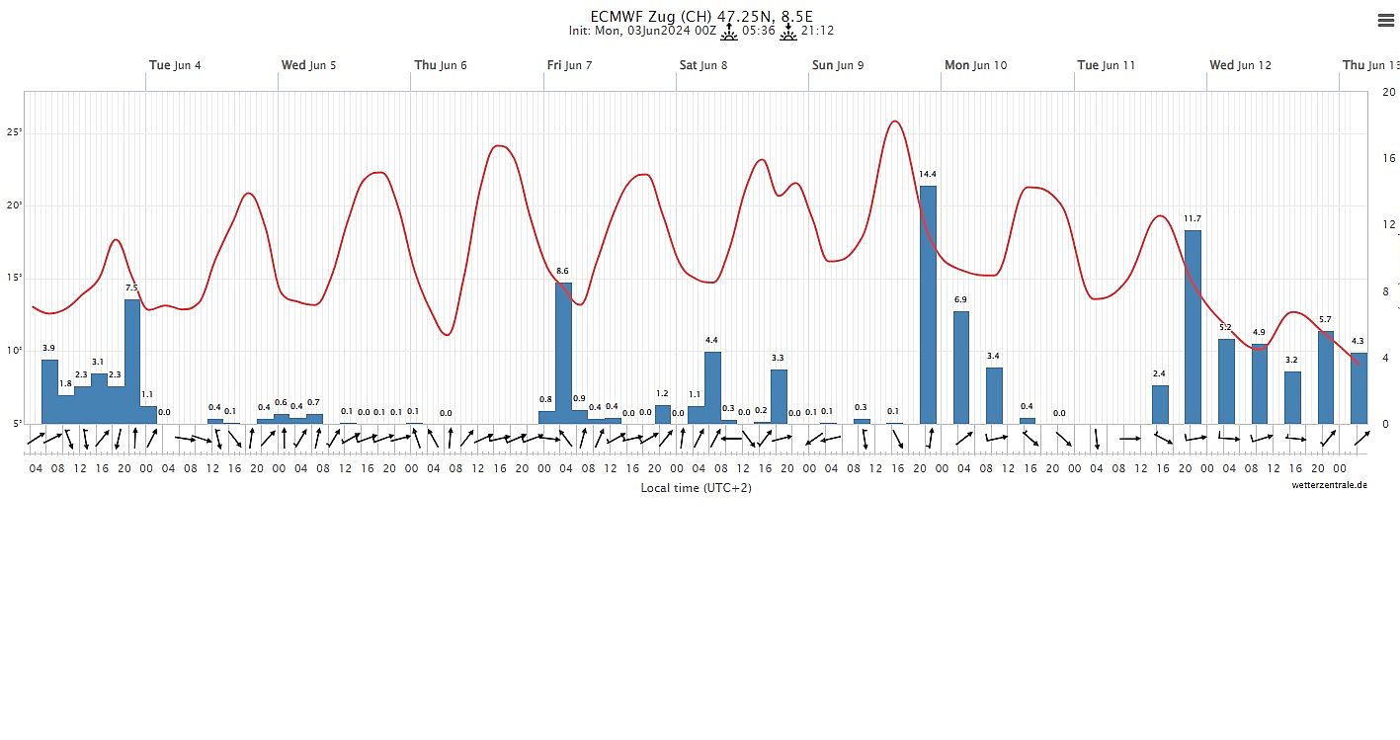Image resolution: width=1400 pixels, height=740 pixels.
Task: Click the 'Fri Jun 7' day label
Action: tap(570, 65)
